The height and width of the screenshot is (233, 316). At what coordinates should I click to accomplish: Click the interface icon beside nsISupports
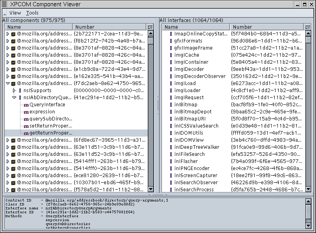(20, 91)
